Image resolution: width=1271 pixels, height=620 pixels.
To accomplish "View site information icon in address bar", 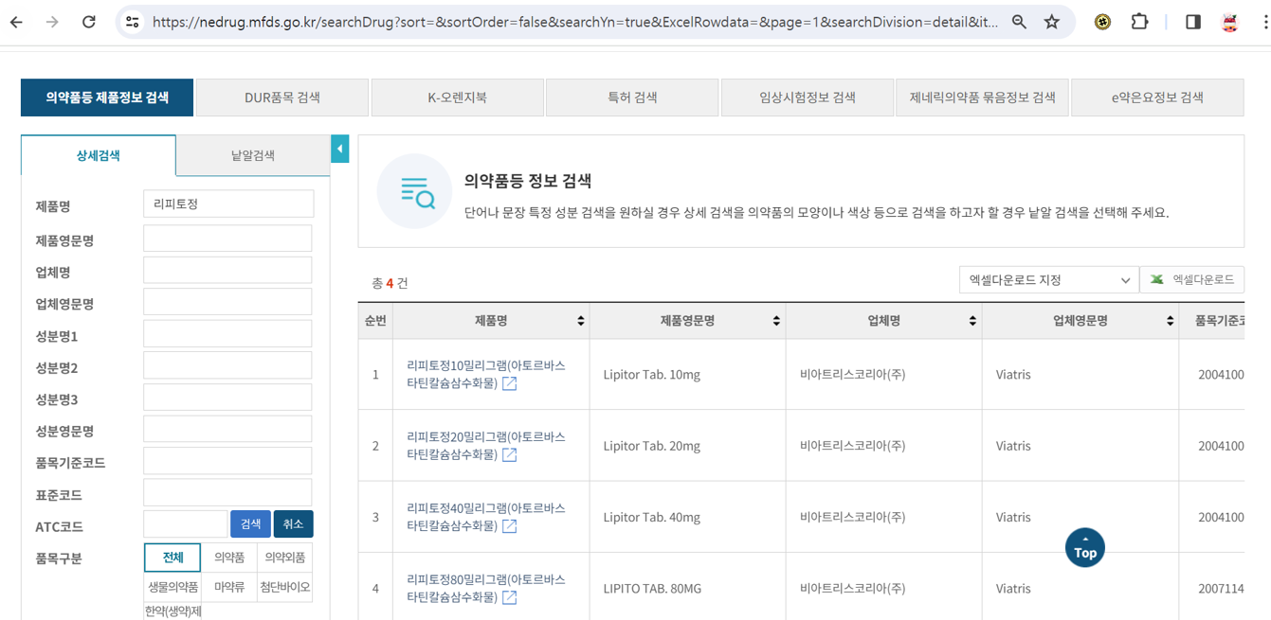I will click(x=133, y=22).
